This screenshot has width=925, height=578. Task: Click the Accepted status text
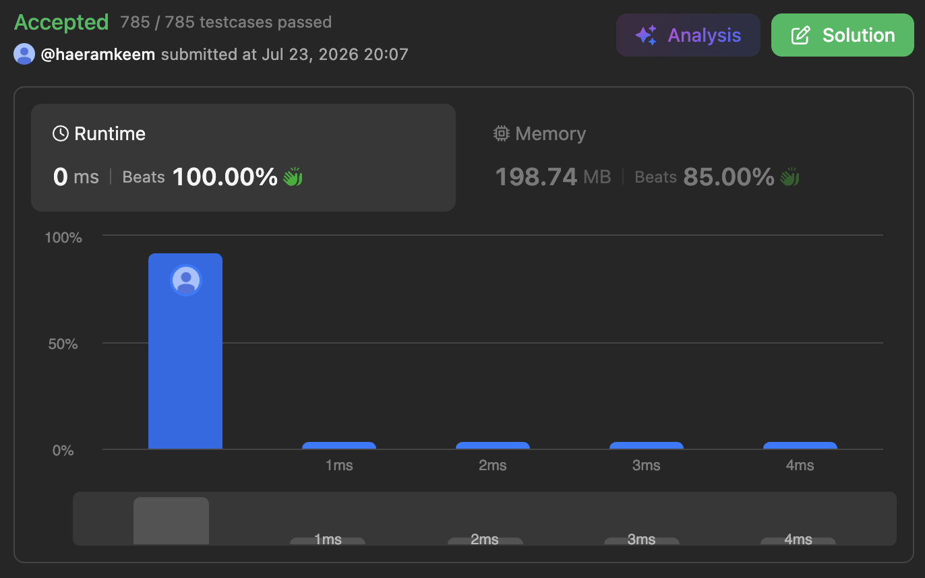(61, 22)
